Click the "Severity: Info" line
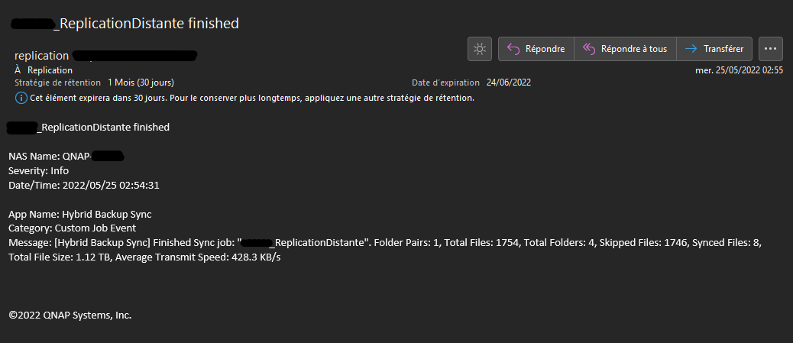This screenshot has width=793, height=343. (x=38, y=170)
